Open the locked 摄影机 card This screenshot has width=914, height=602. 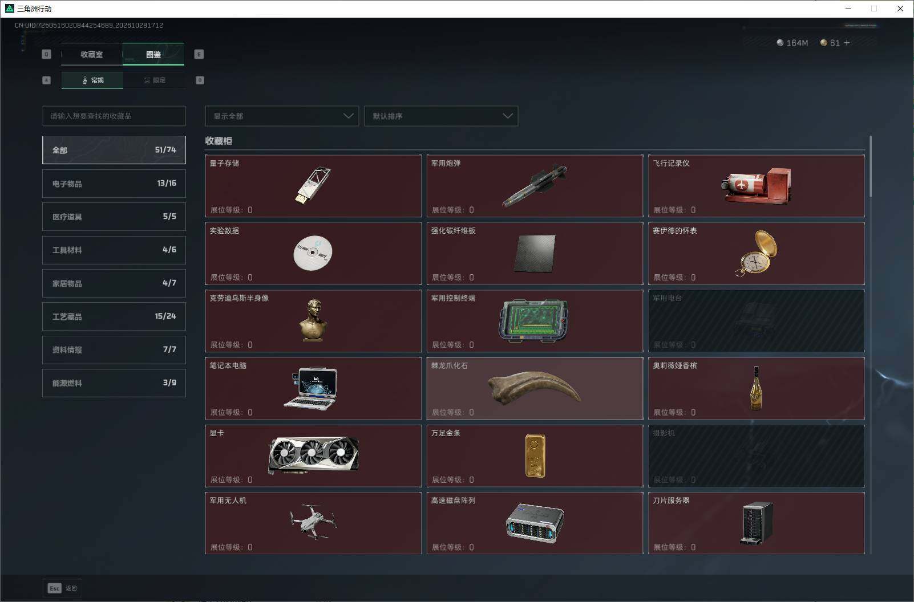pos(756,455)
